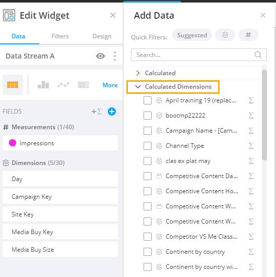Click the Dimensions (5/30) section header

[x=34, y=162]
